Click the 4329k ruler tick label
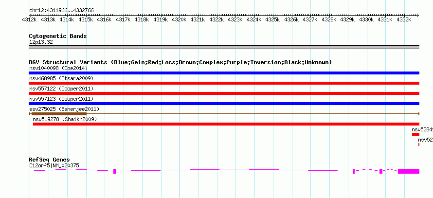 pos(347,20)
